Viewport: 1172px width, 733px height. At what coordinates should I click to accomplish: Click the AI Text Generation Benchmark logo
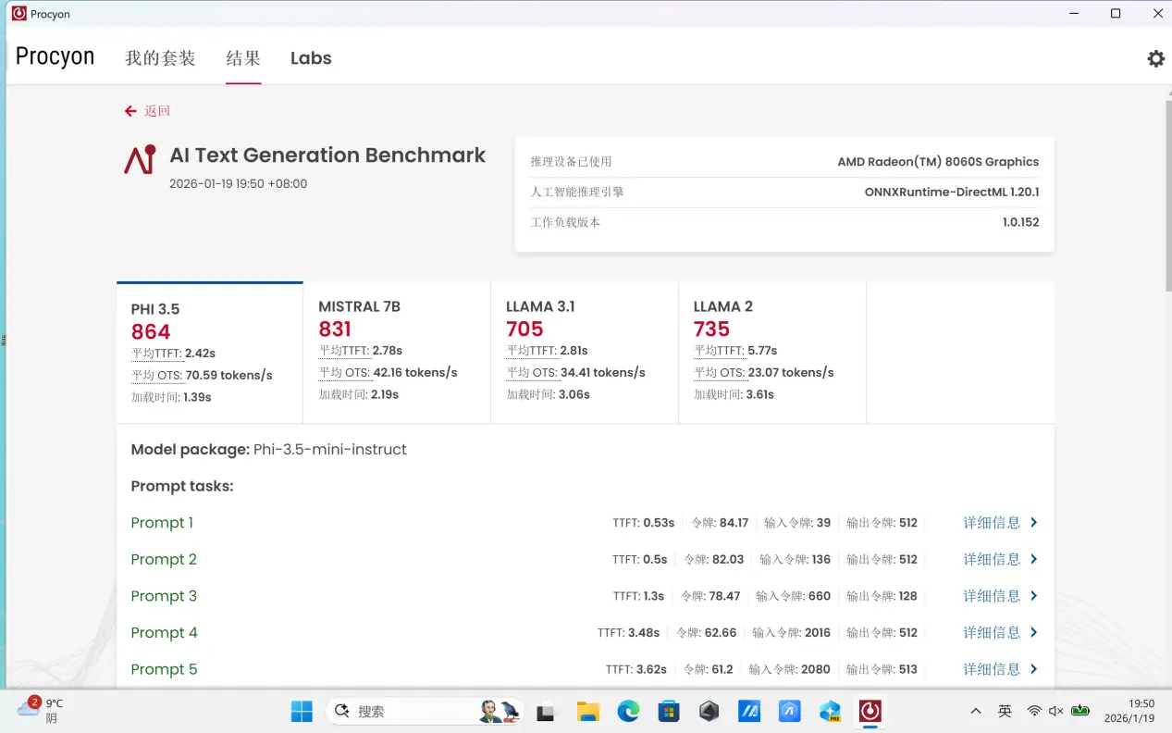141,159
